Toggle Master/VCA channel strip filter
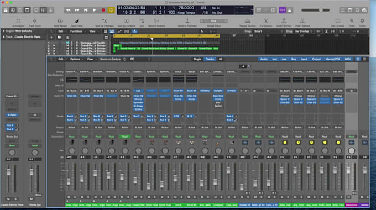The height and width of the screenshot is (210, 376). 333,59
